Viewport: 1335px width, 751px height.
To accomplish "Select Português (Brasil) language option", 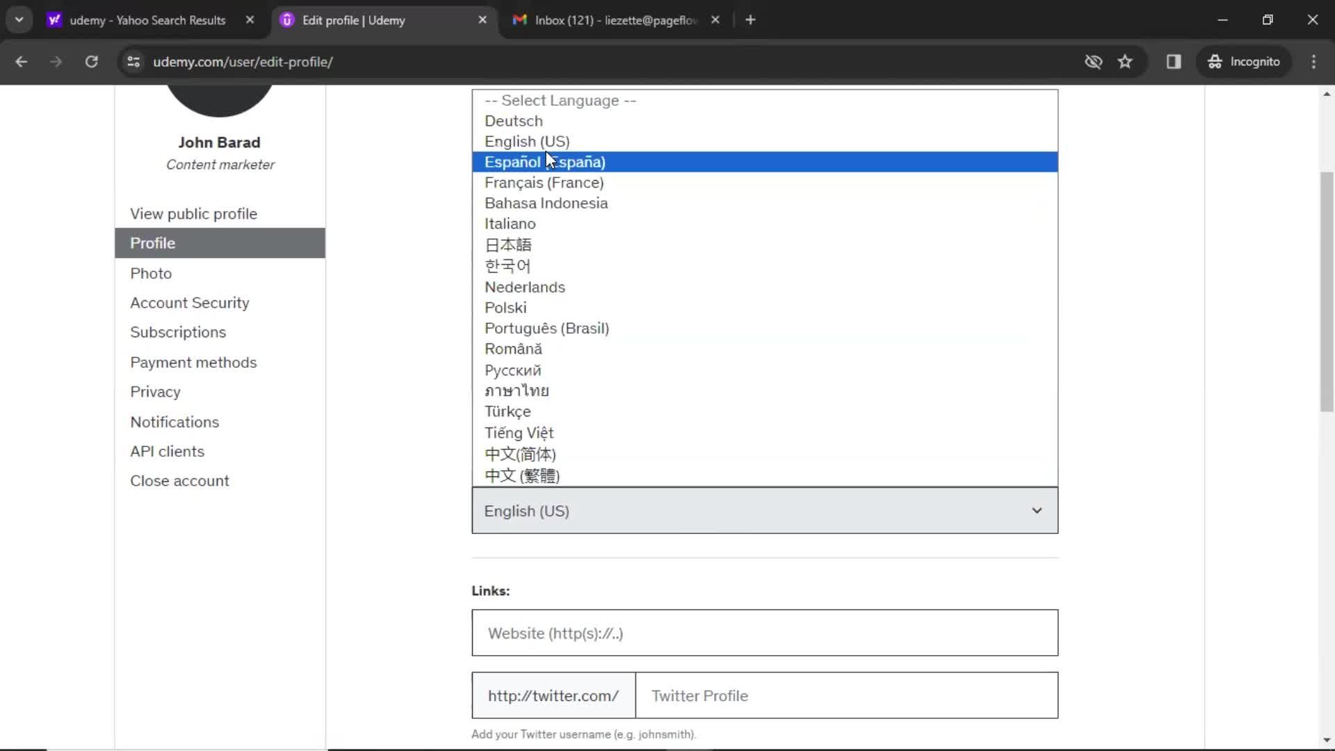I will (547, 328).
